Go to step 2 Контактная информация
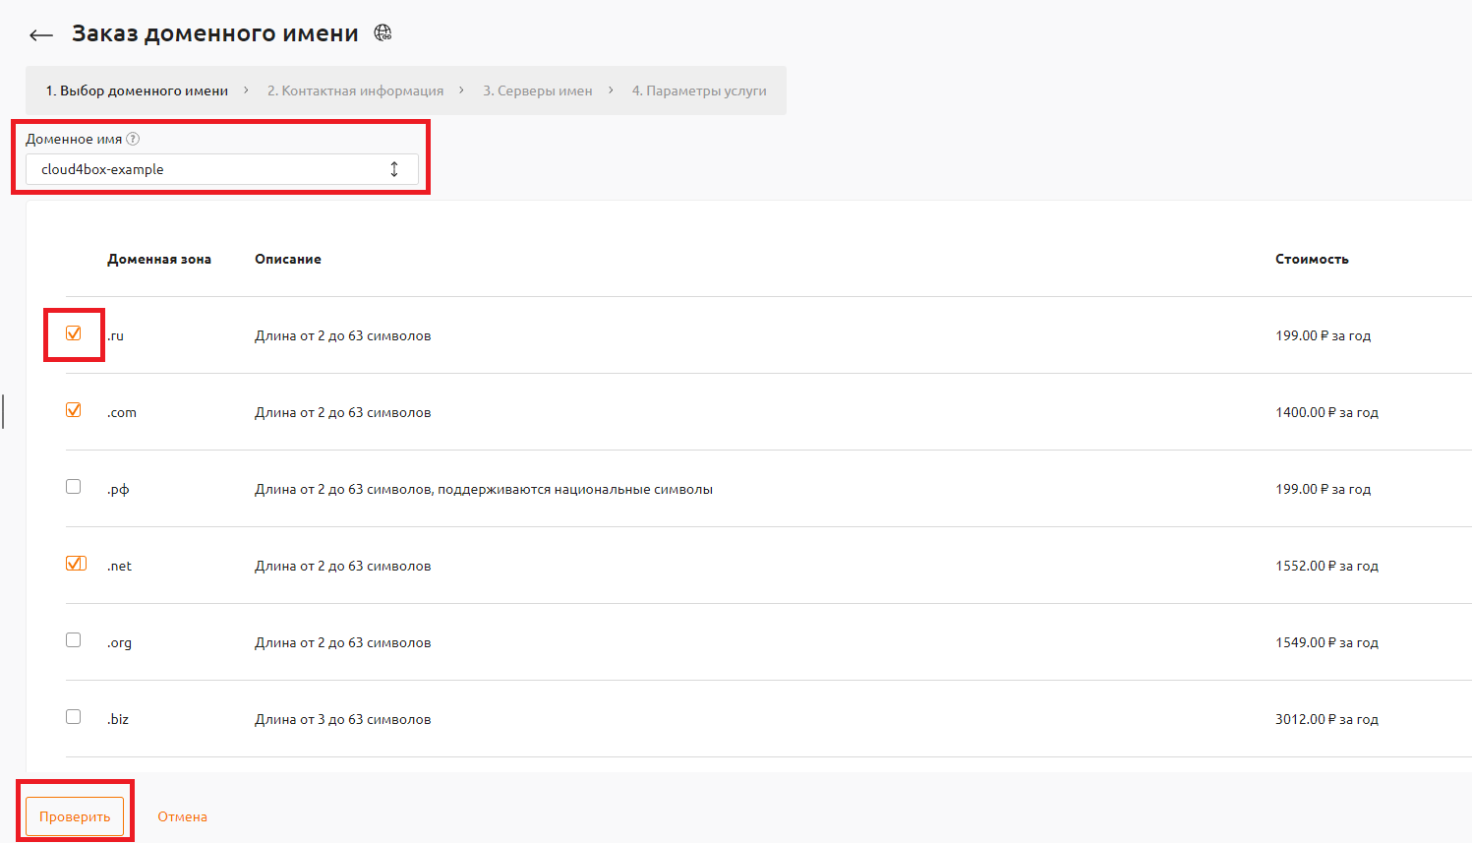 (355, 90)
